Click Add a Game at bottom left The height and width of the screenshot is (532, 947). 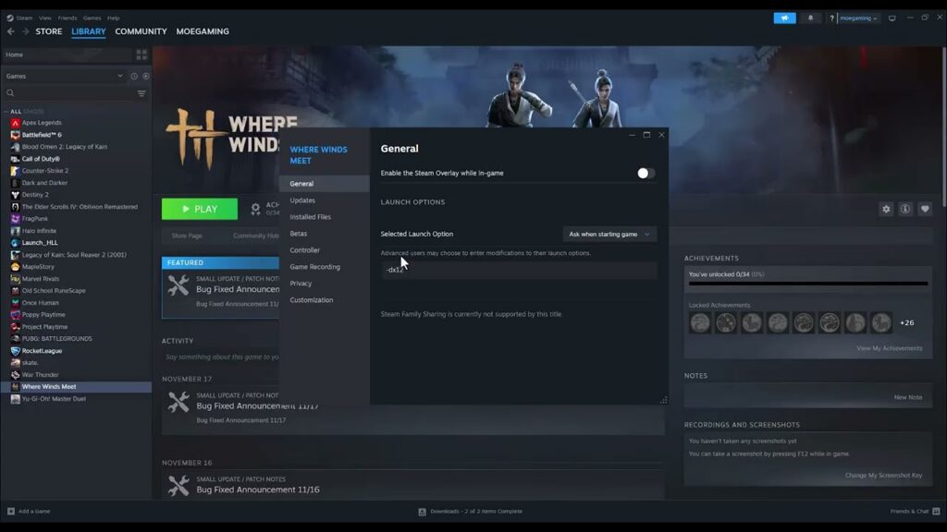29,512
